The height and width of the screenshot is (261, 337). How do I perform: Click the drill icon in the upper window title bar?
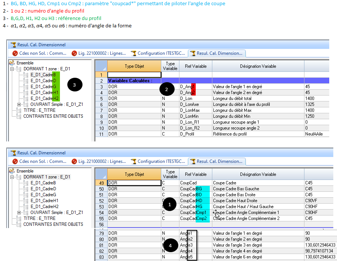point(13,45)
